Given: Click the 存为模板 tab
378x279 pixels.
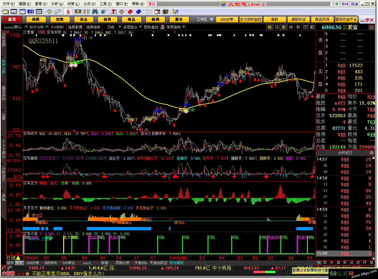Looking at the screenshot, I should point(177,263).
